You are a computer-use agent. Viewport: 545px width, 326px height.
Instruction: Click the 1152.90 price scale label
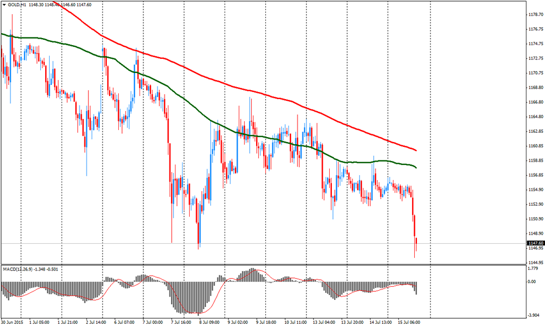(x=535, y=204)
